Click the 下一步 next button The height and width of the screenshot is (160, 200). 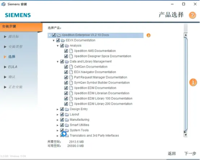point(190,153)
